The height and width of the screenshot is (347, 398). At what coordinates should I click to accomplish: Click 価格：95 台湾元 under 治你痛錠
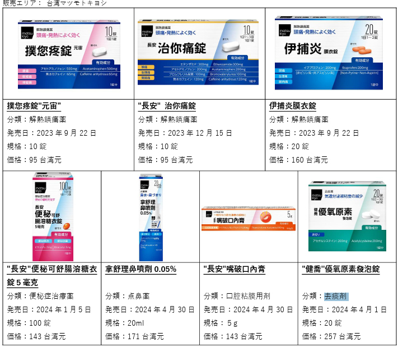pos(165,160)
